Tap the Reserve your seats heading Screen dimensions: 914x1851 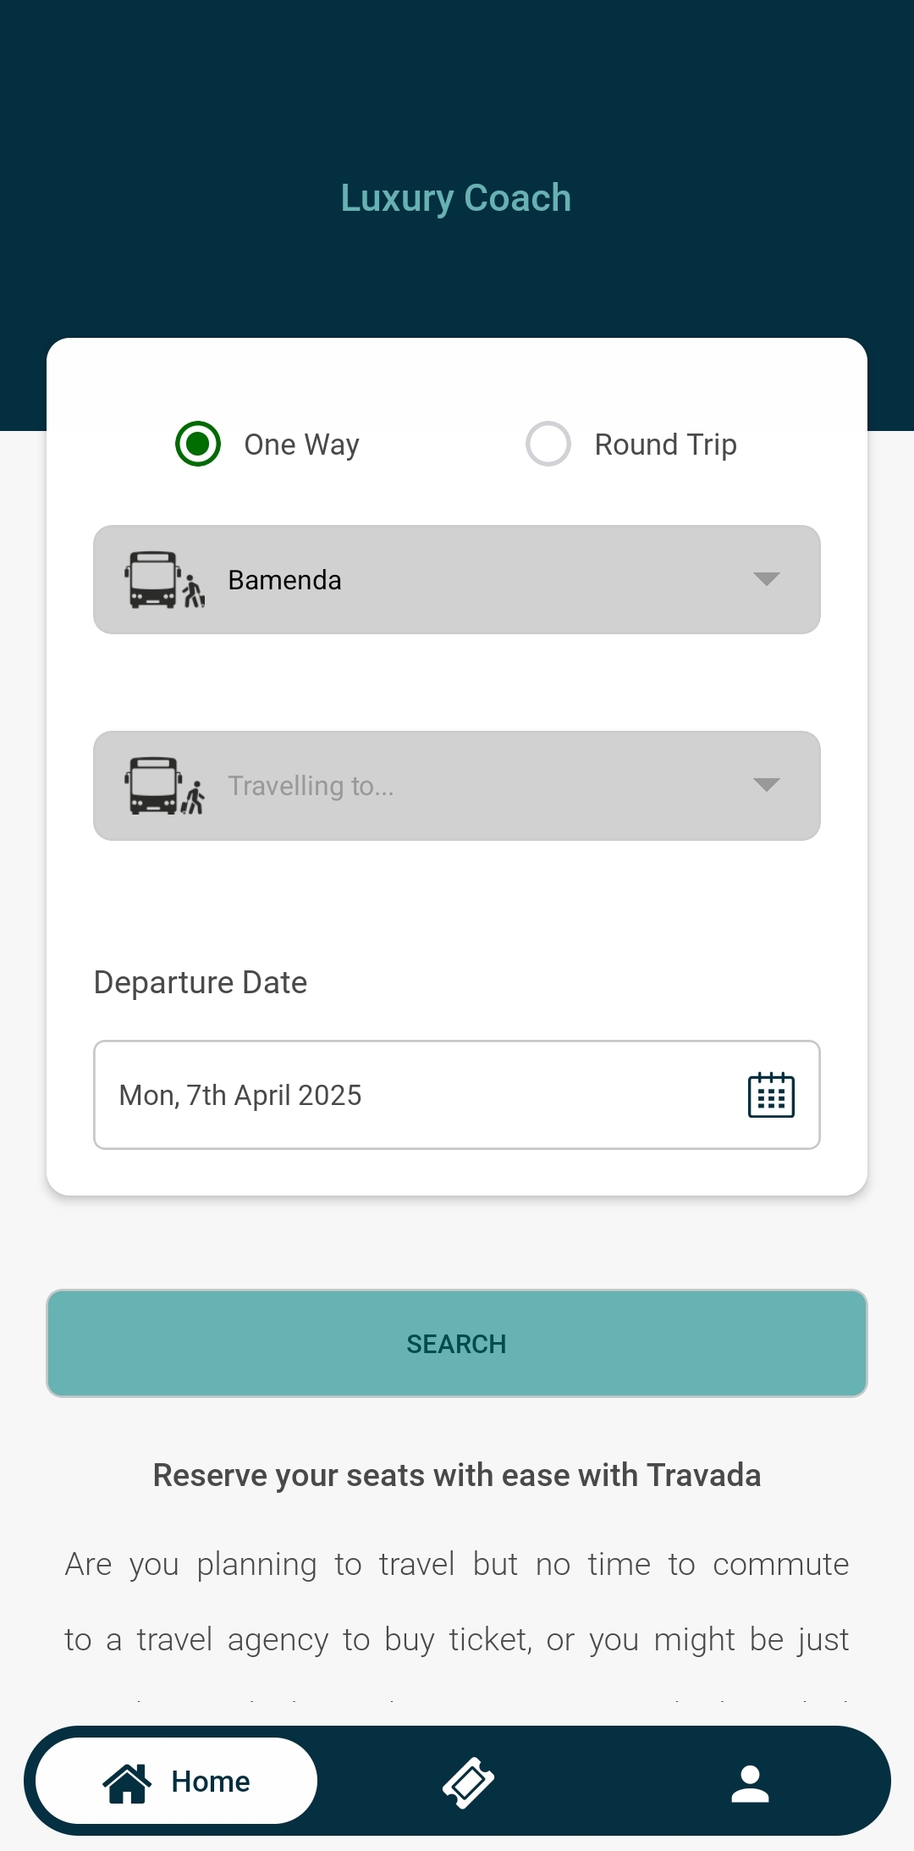coord(457,1475)
